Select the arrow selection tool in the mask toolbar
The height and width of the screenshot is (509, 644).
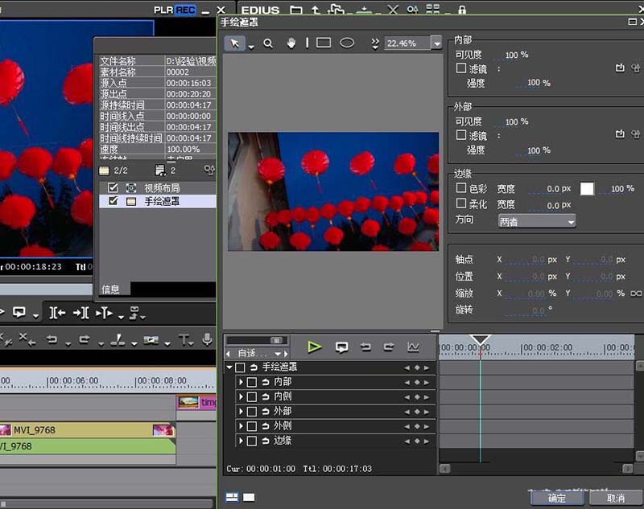[235, 43]
